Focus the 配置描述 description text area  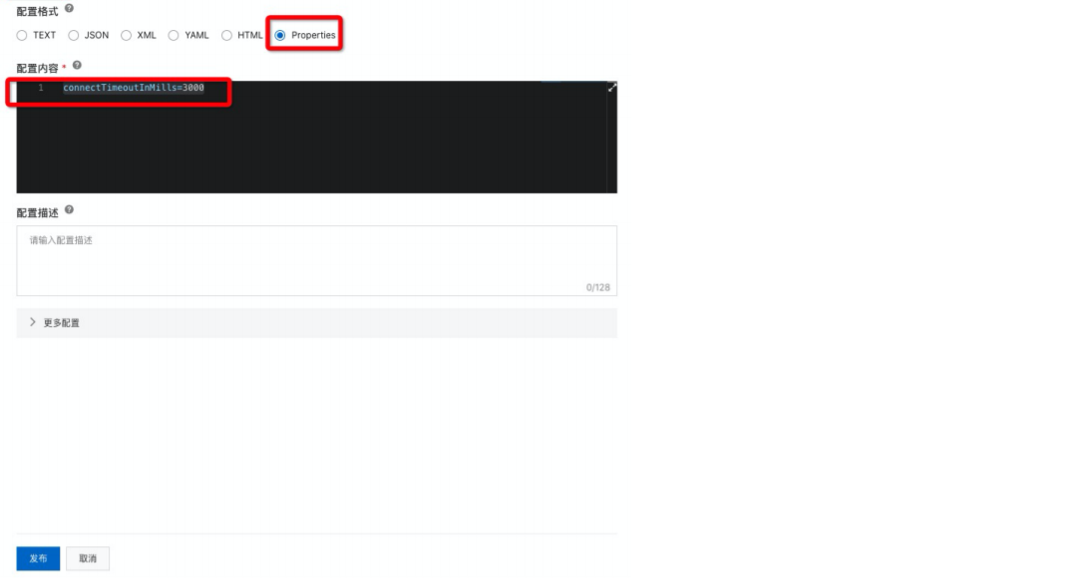point(317,261)
